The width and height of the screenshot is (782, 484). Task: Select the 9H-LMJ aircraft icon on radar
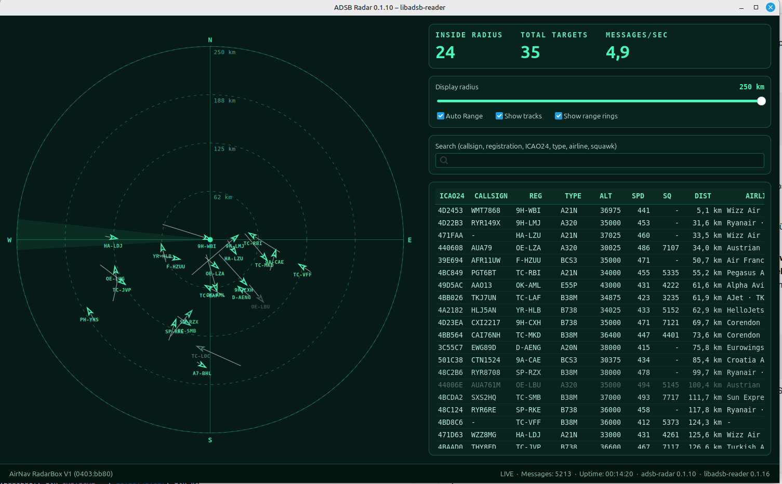coord(234,238)
